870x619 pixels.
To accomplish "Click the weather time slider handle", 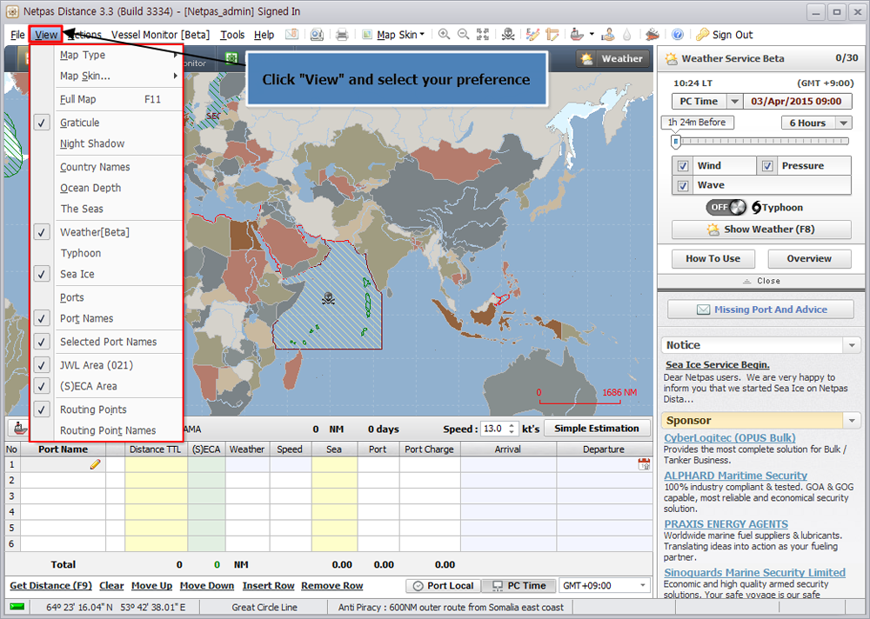I will point(675,142).
